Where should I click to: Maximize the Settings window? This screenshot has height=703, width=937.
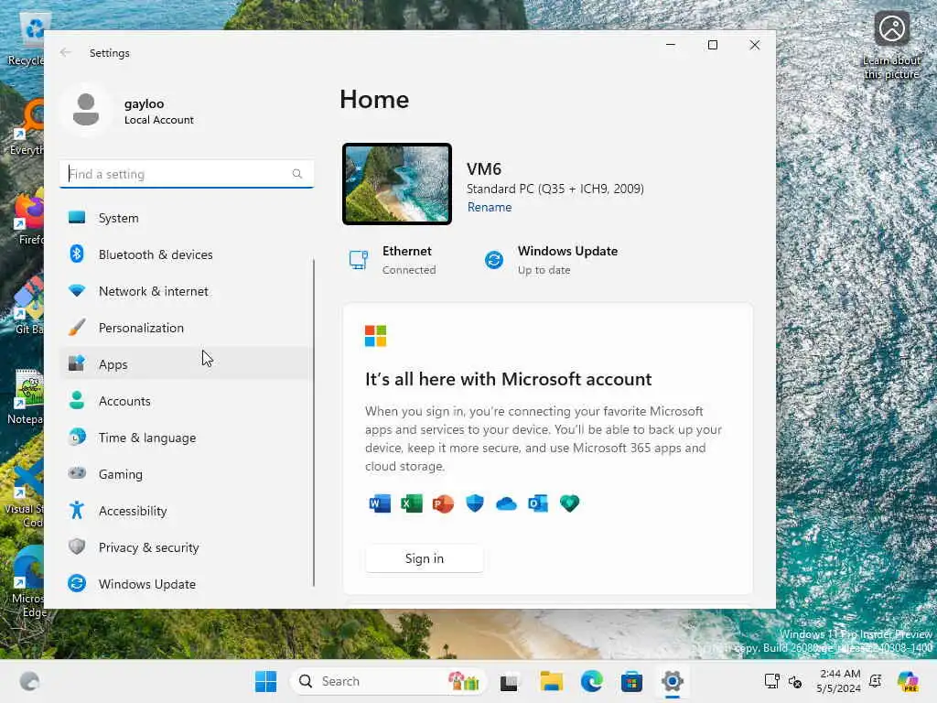point(712,45)
